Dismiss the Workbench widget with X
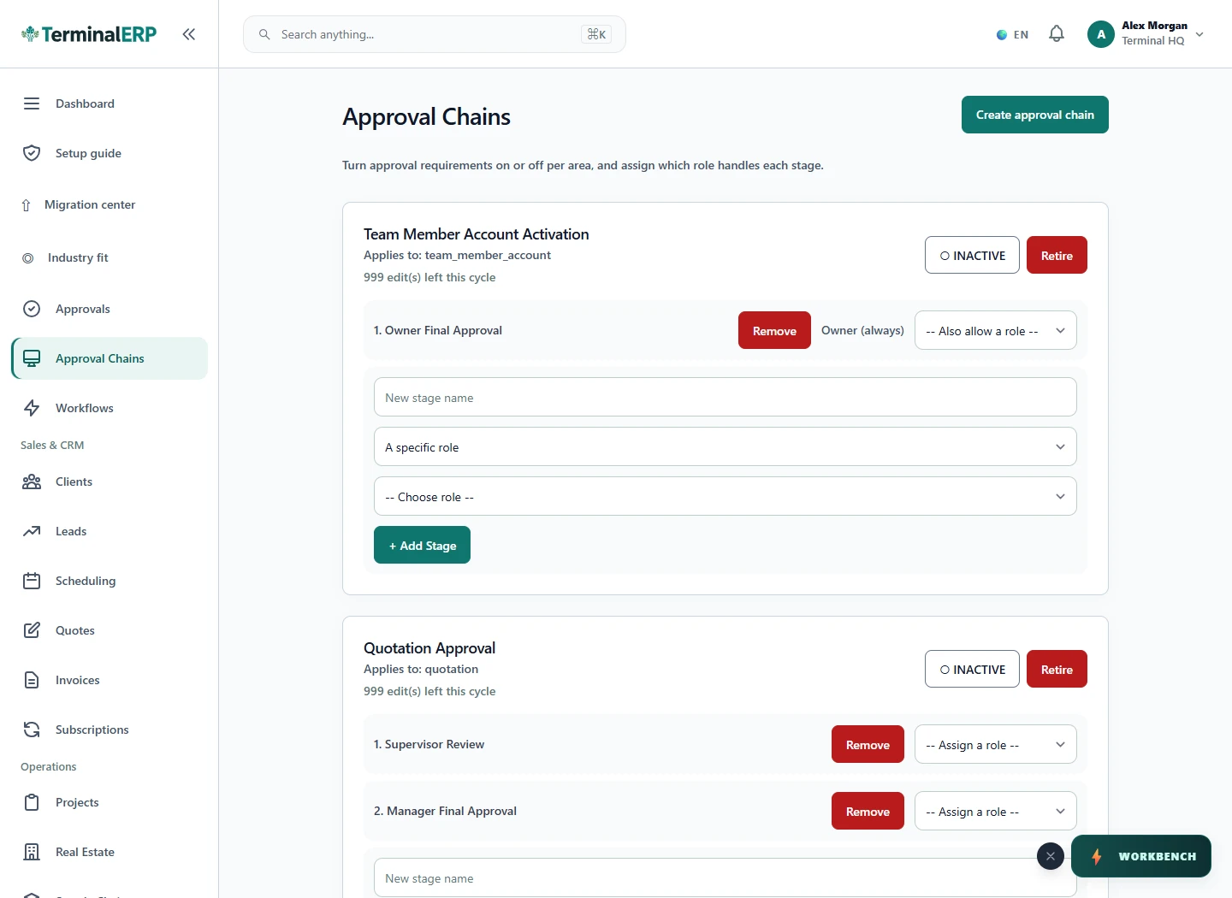1232x898 pixels. point(1051,856)
